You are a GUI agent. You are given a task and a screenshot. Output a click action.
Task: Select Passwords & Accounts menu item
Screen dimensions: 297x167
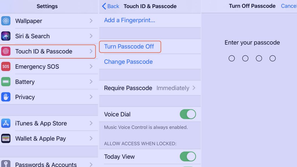coord(46,164)
